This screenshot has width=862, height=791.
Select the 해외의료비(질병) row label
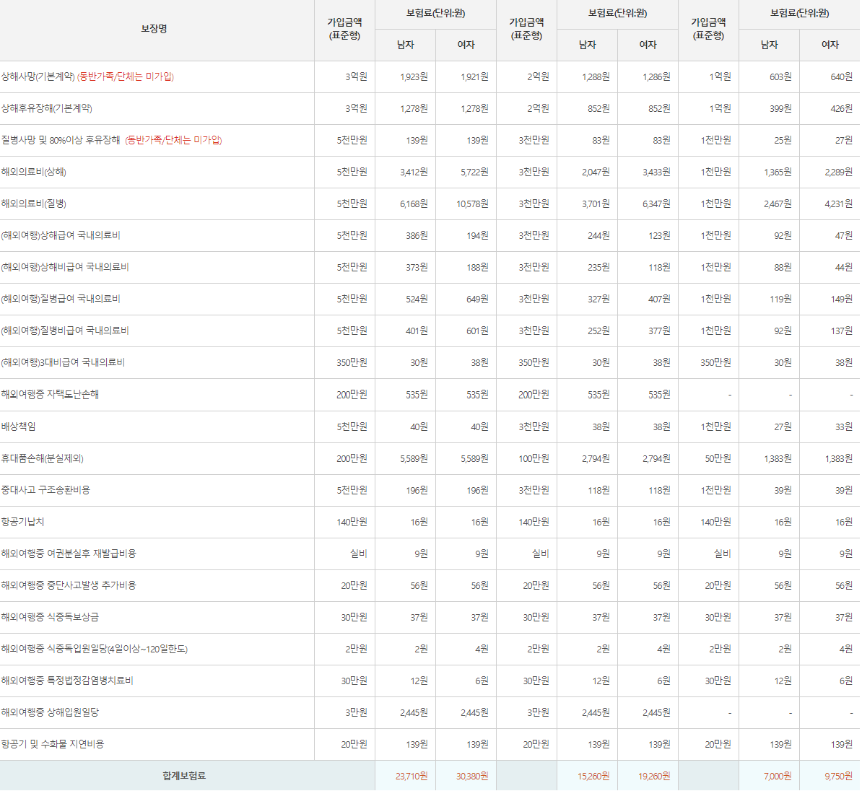(x=33, y=204)
